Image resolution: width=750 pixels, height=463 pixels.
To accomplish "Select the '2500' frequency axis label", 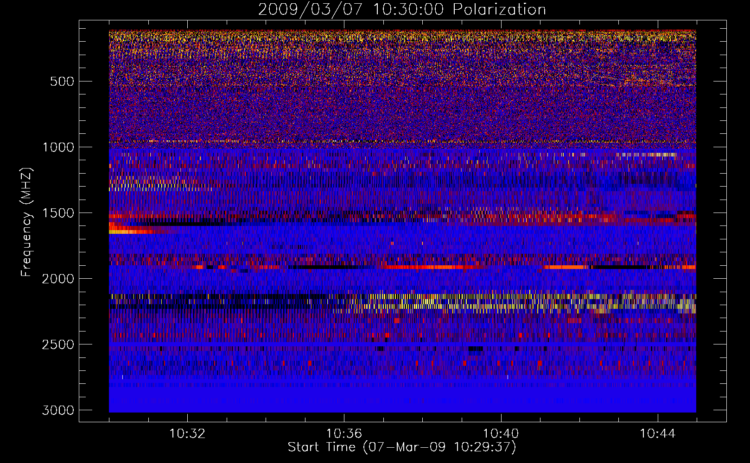I will tap(58, 344).
